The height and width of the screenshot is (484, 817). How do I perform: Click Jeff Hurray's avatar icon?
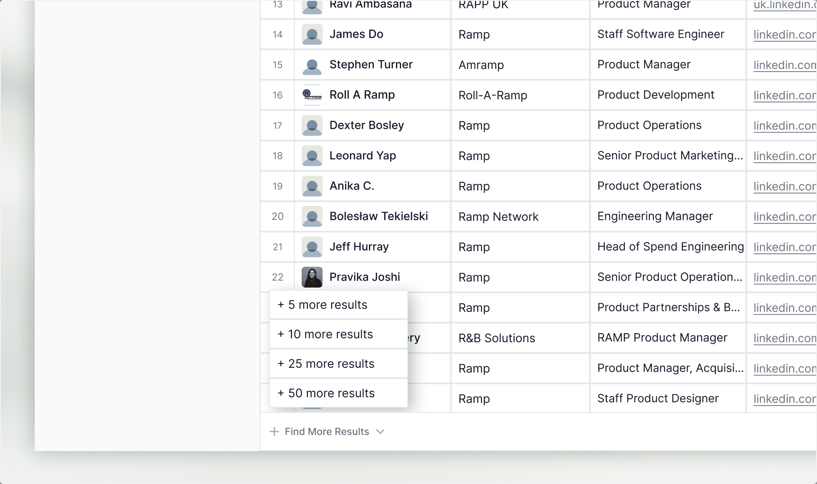312,247
